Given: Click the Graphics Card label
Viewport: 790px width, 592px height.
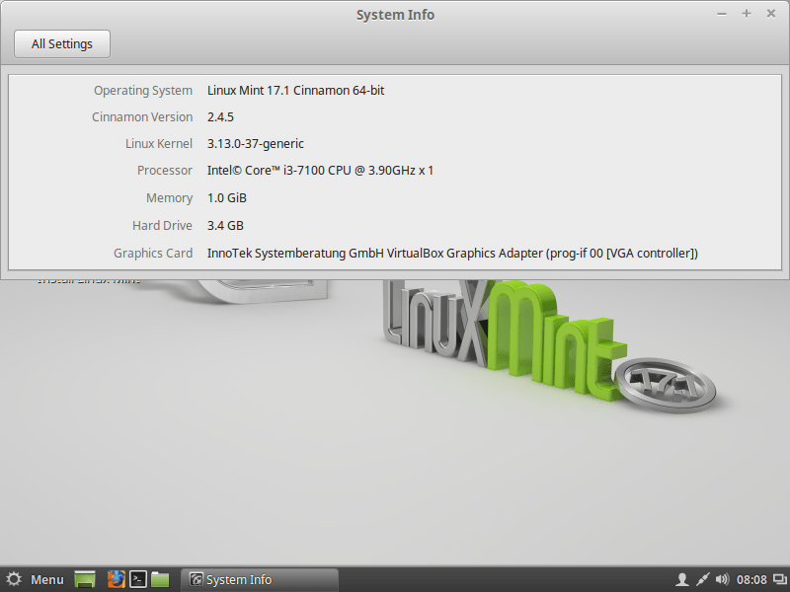Looking at the screenshot, I should [x=153, y=254].
